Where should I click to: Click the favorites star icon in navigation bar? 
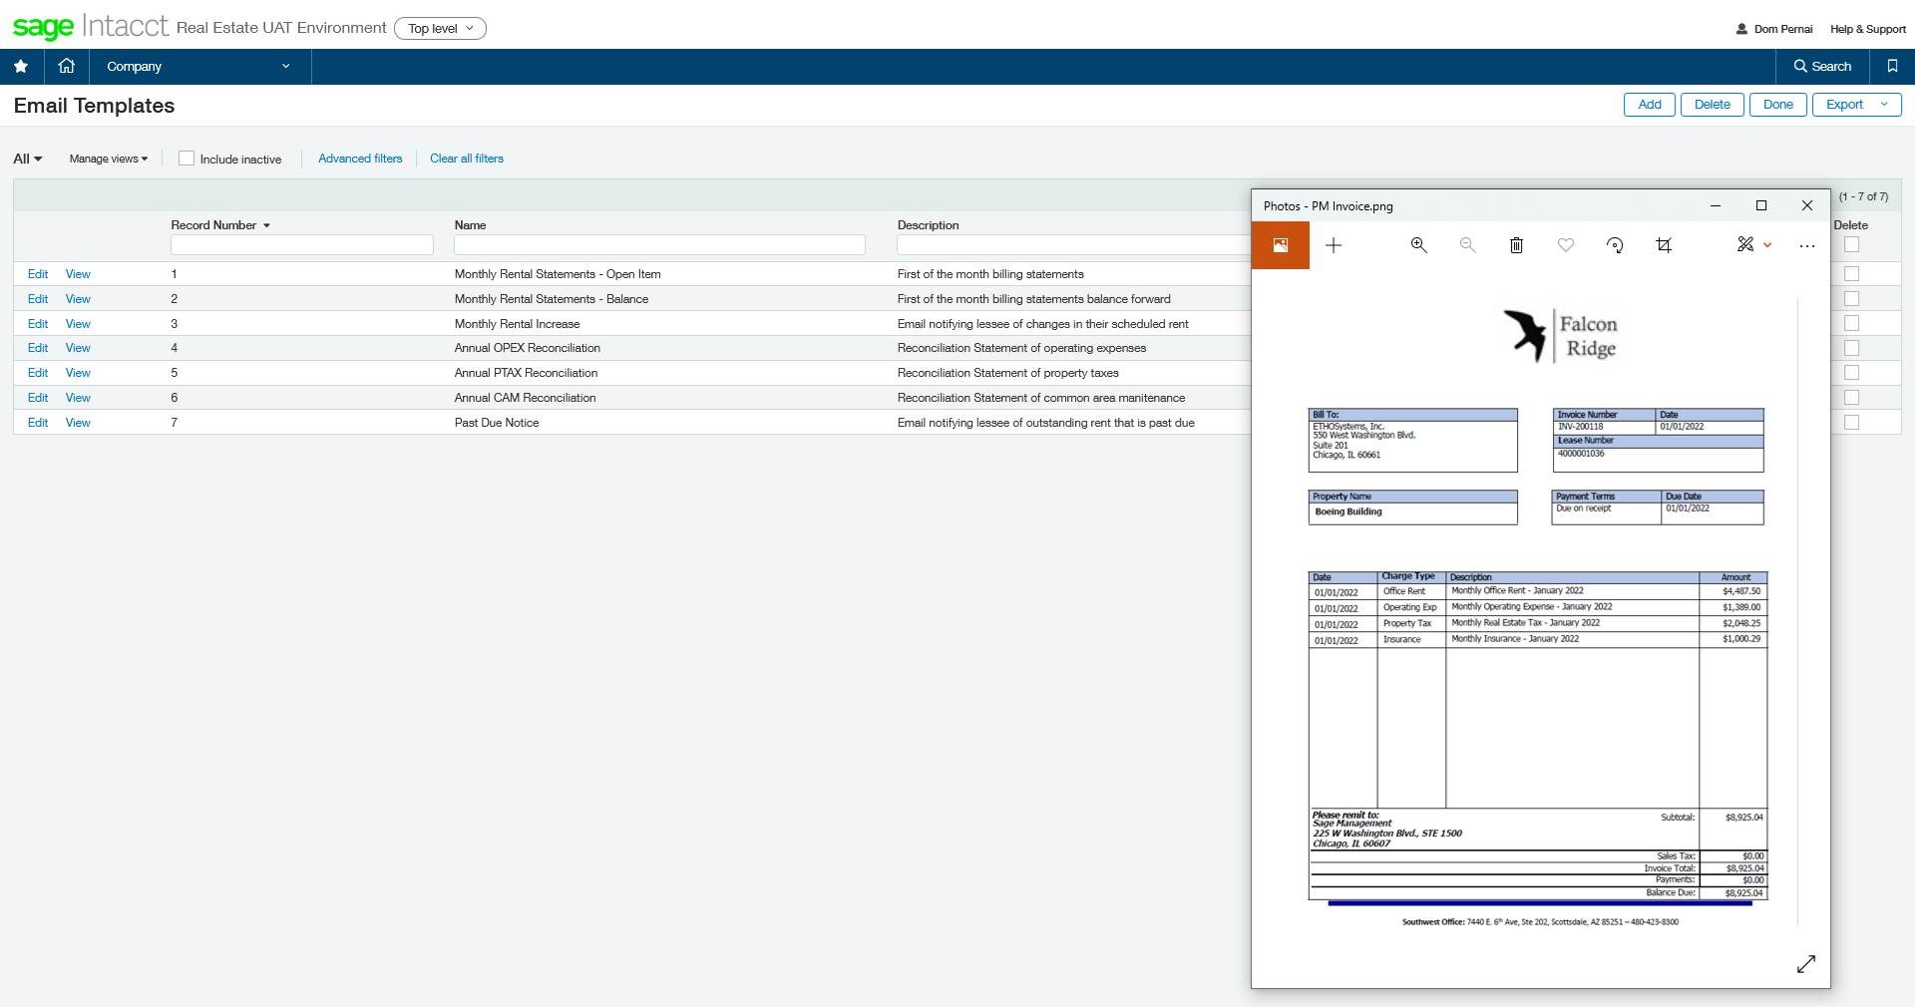click(21, 67)
